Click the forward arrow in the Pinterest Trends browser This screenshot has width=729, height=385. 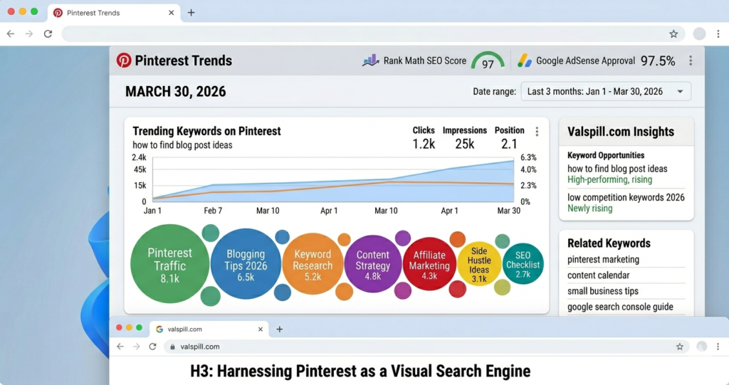click(x=28, y=34)
